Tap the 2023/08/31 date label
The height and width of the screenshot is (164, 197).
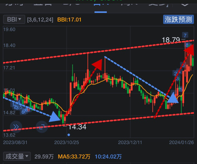point(15,143)
